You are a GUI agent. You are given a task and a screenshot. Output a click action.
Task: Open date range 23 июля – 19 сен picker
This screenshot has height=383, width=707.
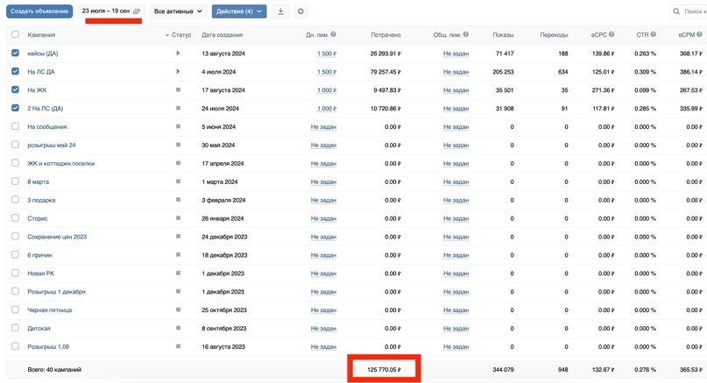[x=111, y=11]
